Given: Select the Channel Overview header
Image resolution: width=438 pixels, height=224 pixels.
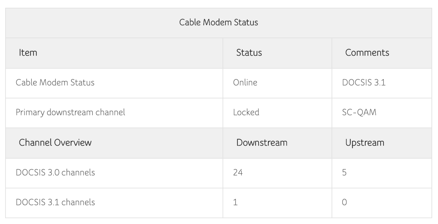Looking at the screenshot, I should pos(55,142).
